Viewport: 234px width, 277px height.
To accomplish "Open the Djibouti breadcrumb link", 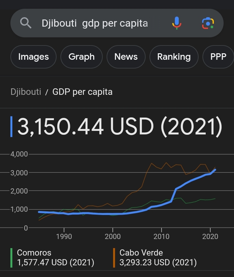I will click(26, 92).
